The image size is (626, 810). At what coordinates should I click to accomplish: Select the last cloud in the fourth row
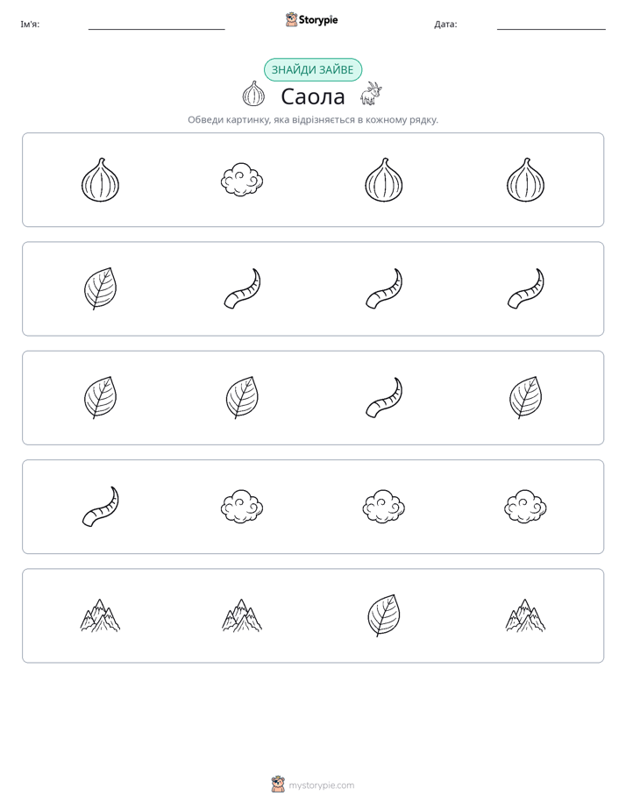point(525,507)
